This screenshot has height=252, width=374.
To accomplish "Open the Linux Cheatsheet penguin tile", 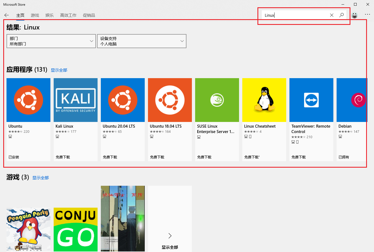I will coord(264,100).
